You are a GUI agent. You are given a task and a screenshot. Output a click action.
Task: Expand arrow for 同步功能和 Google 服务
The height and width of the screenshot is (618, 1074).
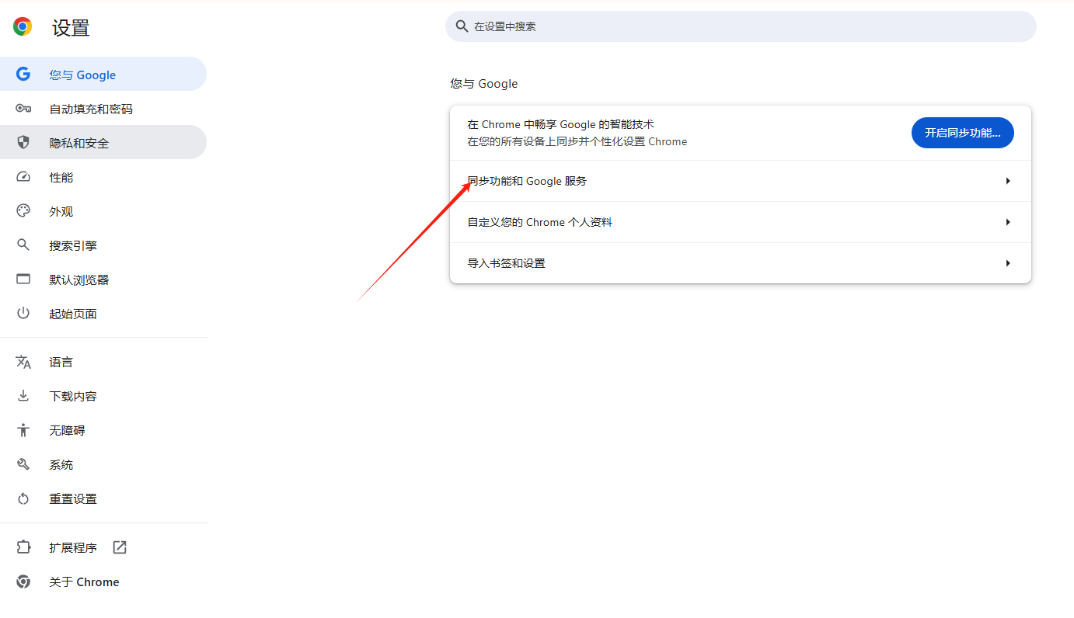pos(1008,181)
